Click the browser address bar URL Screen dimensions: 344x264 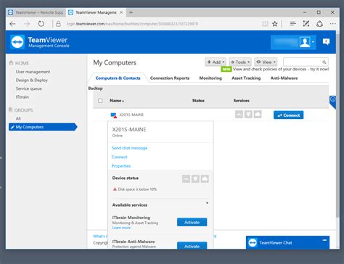tap(132, 24)
